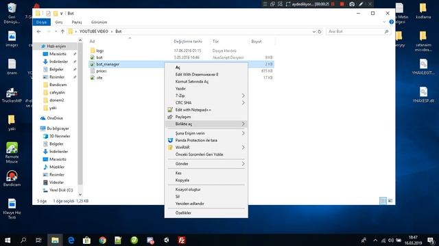The height and width of the screenshot is (246, 439).
Task: Open the Dosya ribbon tab
Action: [x=41, y=22]
